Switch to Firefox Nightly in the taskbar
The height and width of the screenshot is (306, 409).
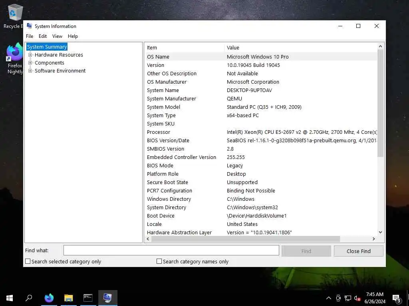tap(49, 298)
